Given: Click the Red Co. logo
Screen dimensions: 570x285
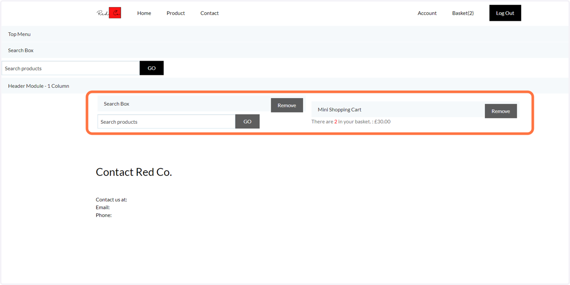Looking at the screenshot, I should 109,13.
